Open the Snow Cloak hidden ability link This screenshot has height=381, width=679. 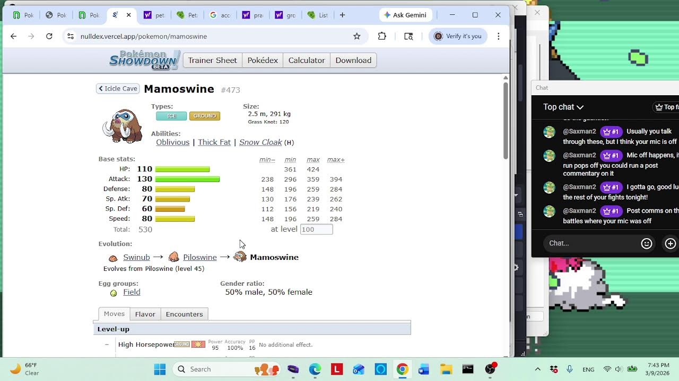click(x=260, y=142)
